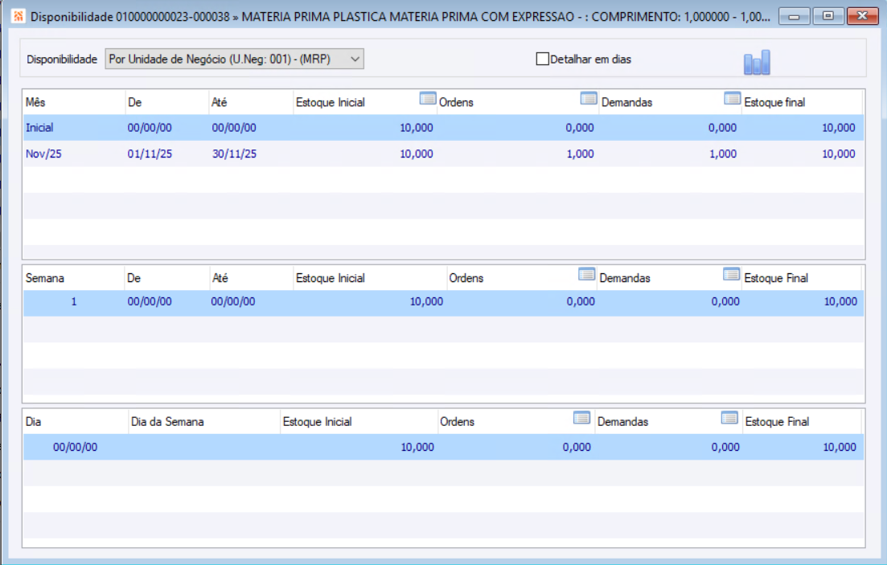Enable the Detalhar em dias checkbox

[542, 59]
